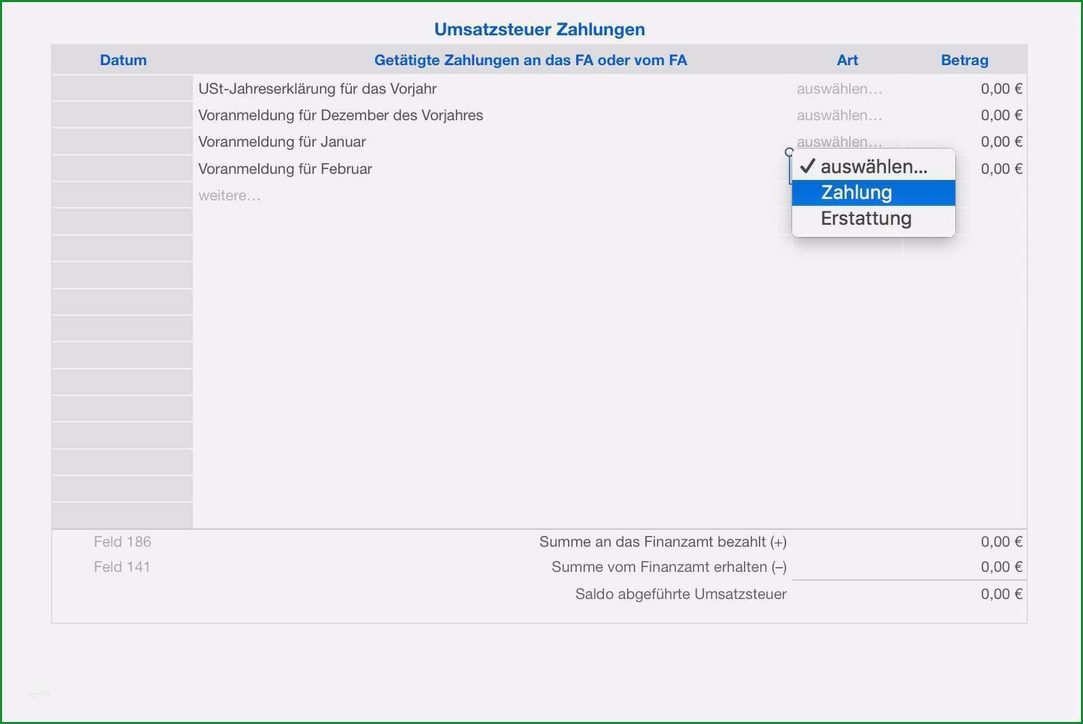
Task: Select the USt-Jahreserklärung für das Vorjahr text
Action: point(317,89)
